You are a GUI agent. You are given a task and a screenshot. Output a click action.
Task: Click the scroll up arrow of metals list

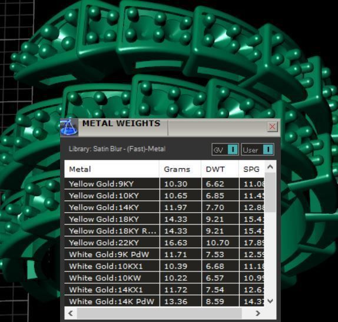270,167
